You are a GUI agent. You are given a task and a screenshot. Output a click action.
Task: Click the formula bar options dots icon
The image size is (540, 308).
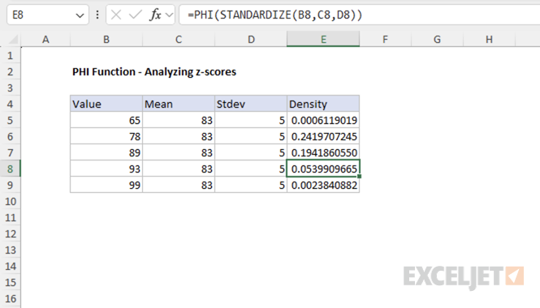97,15
